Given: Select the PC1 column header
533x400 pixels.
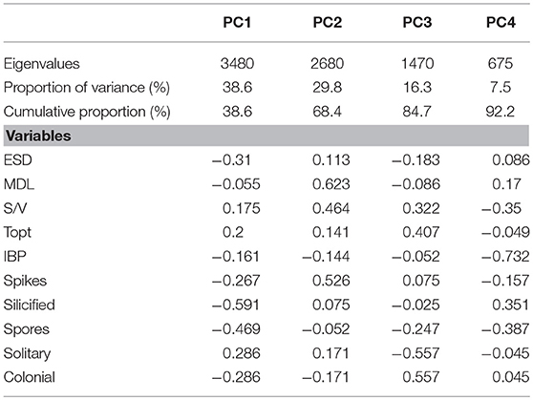Looking at the screenshot, I should [237, 22].
